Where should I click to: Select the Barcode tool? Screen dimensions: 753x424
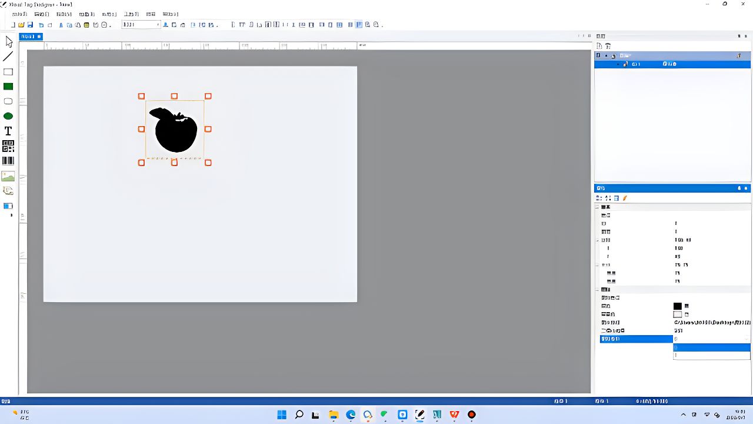[x=8, y=161]
